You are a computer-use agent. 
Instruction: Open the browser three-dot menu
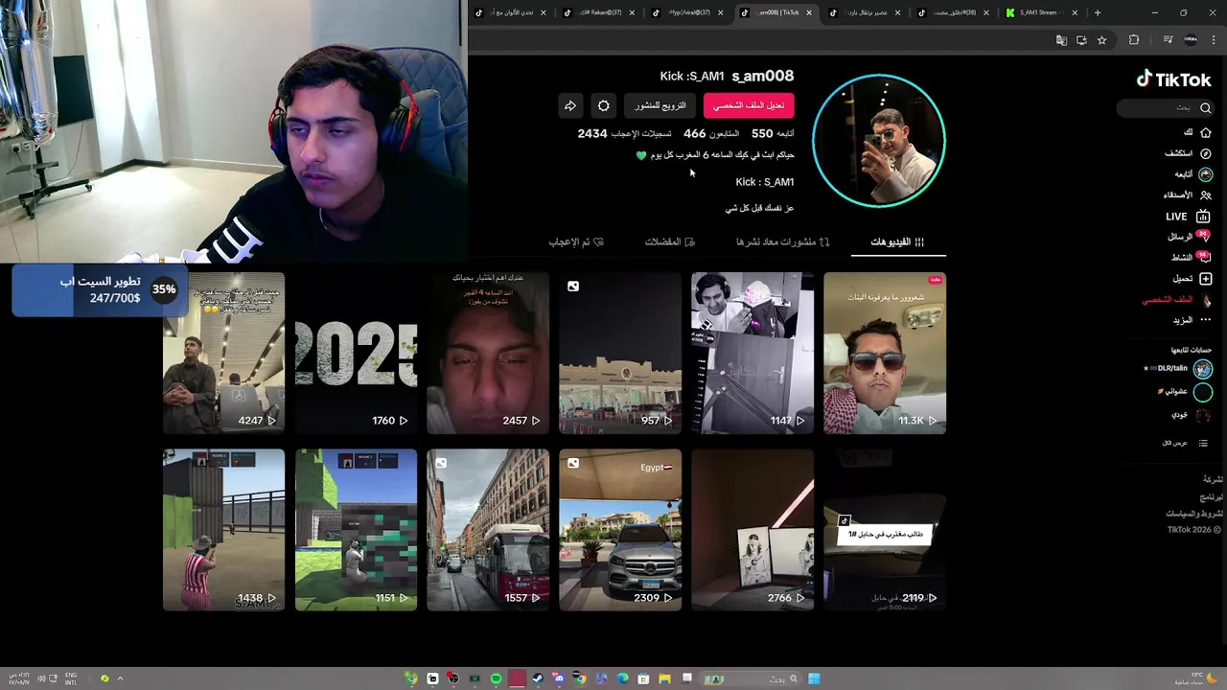1213,40
